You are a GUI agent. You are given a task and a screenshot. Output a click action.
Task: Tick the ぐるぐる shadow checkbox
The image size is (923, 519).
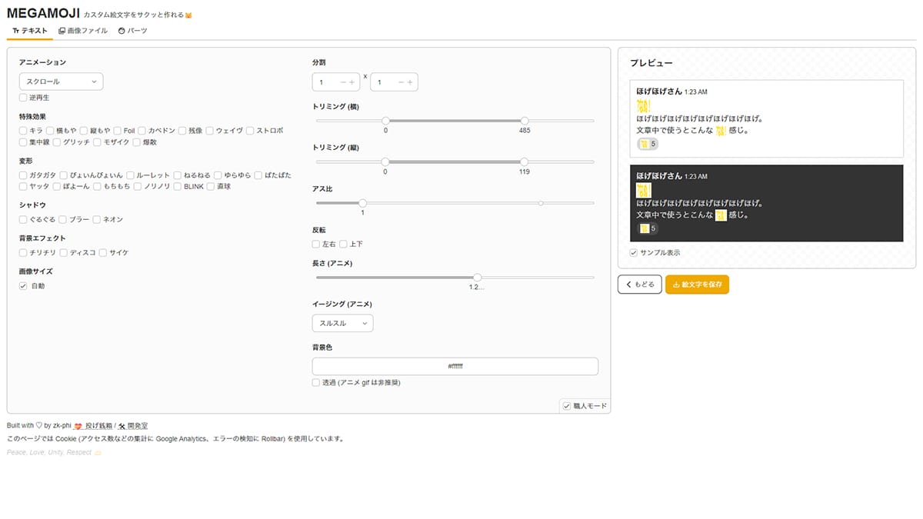[x=23, y=219]
